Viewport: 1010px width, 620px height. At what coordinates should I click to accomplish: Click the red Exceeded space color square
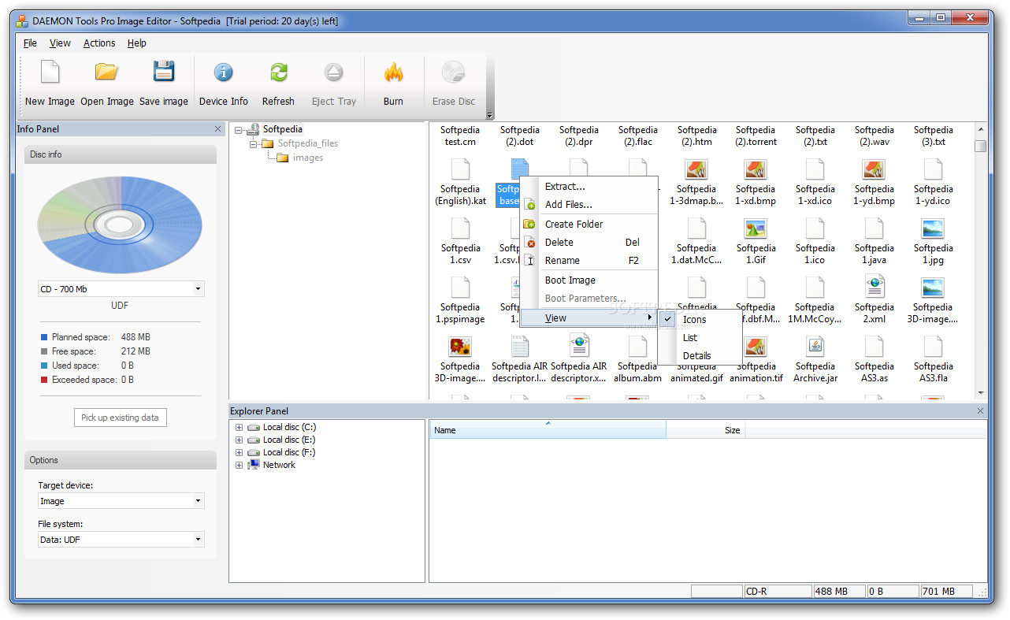45,380
